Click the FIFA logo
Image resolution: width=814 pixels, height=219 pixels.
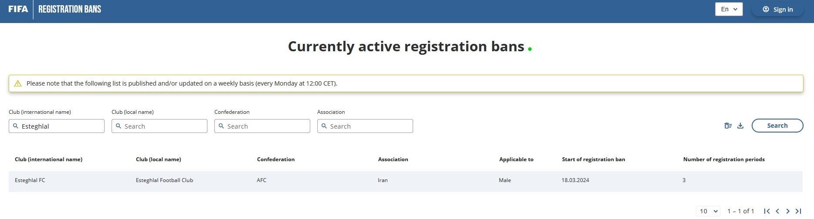click(18, 9)
